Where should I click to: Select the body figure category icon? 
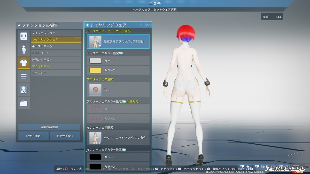tap(24, 49)
